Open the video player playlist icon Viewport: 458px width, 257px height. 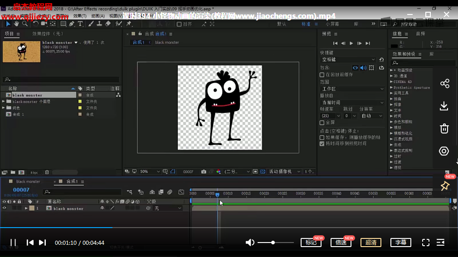coord(440,243)
